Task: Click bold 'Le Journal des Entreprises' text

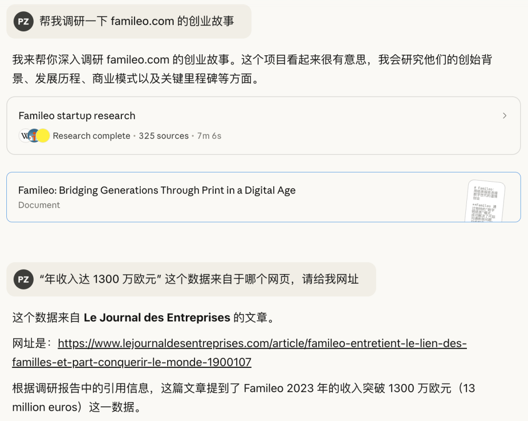Action: 157,317
